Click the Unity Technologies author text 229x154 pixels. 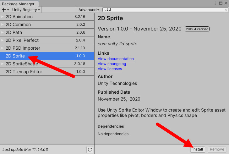[117, 83]
